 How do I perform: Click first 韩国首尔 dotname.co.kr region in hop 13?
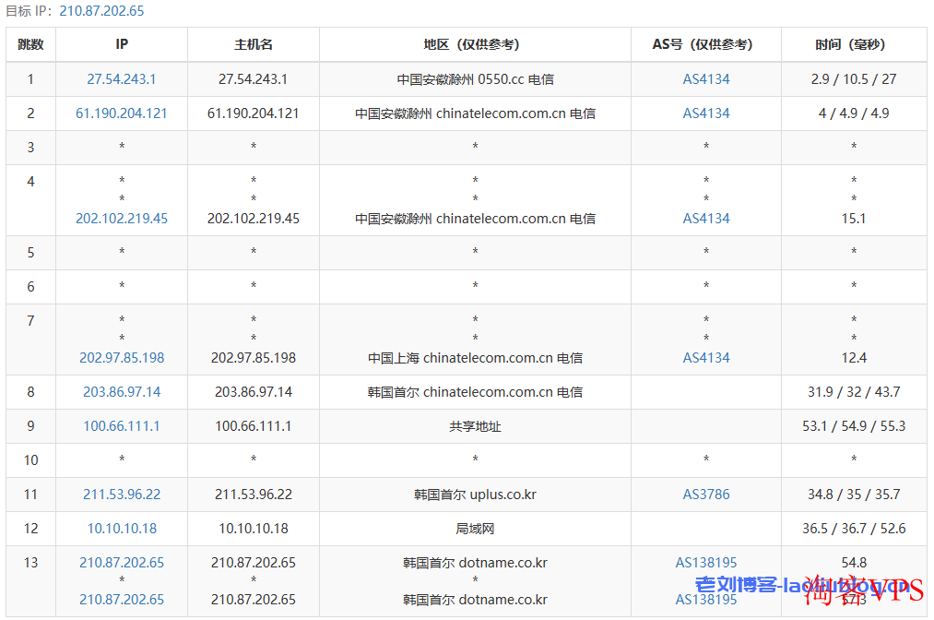475,562
